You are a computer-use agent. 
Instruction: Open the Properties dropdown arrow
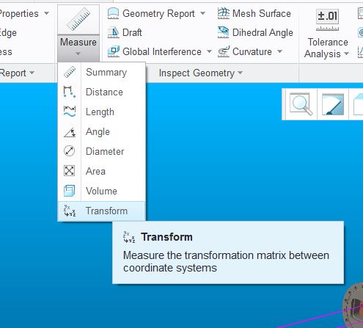click(46, 13)
